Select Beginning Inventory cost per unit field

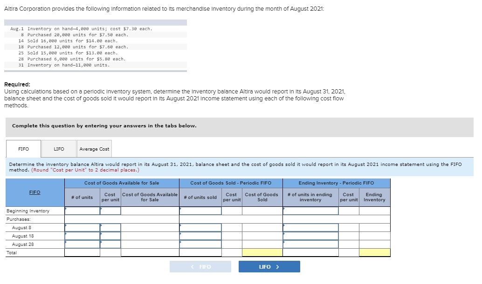[110, 211]
